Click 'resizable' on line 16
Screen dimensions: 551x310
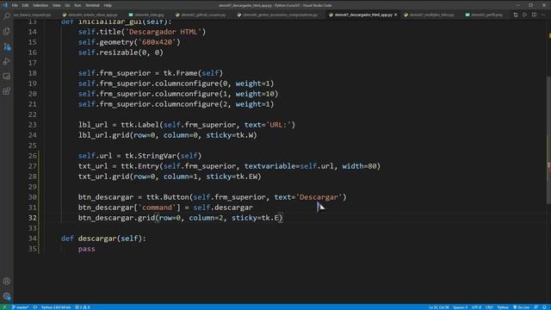(x=119, y=53)
